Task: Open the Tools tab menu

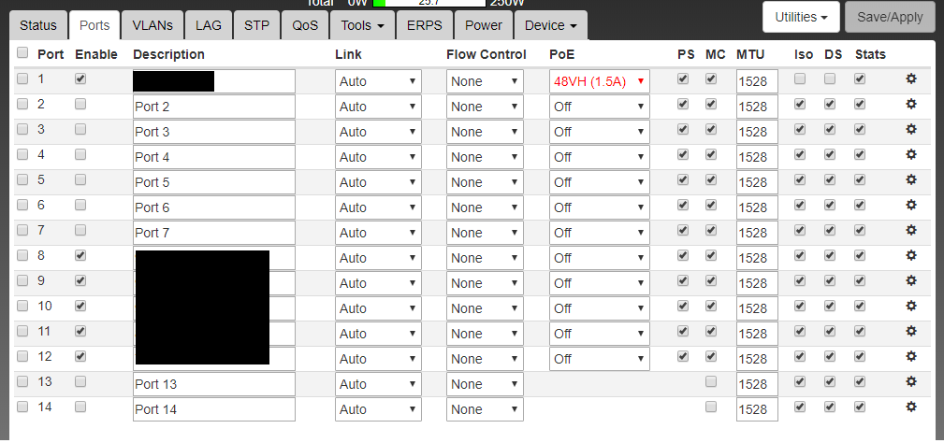Action: click(x=362, y=25)
